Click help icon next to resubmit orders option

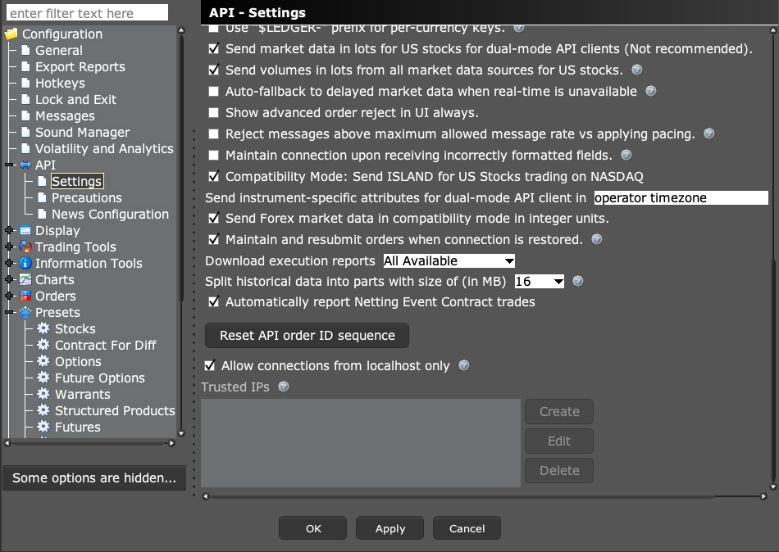[597, 239]
